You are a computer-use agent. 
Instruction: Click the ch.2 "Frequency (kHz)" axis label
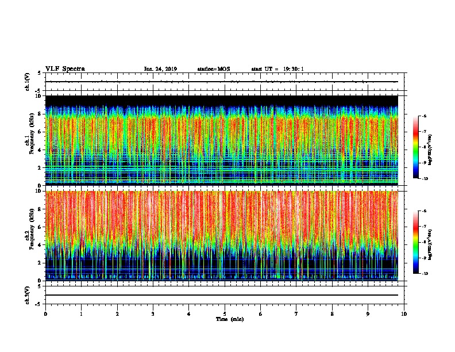32,229
